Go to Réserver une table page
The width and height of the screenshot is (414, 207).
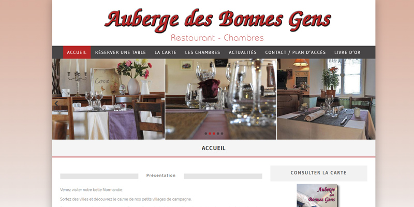(121, 52)
